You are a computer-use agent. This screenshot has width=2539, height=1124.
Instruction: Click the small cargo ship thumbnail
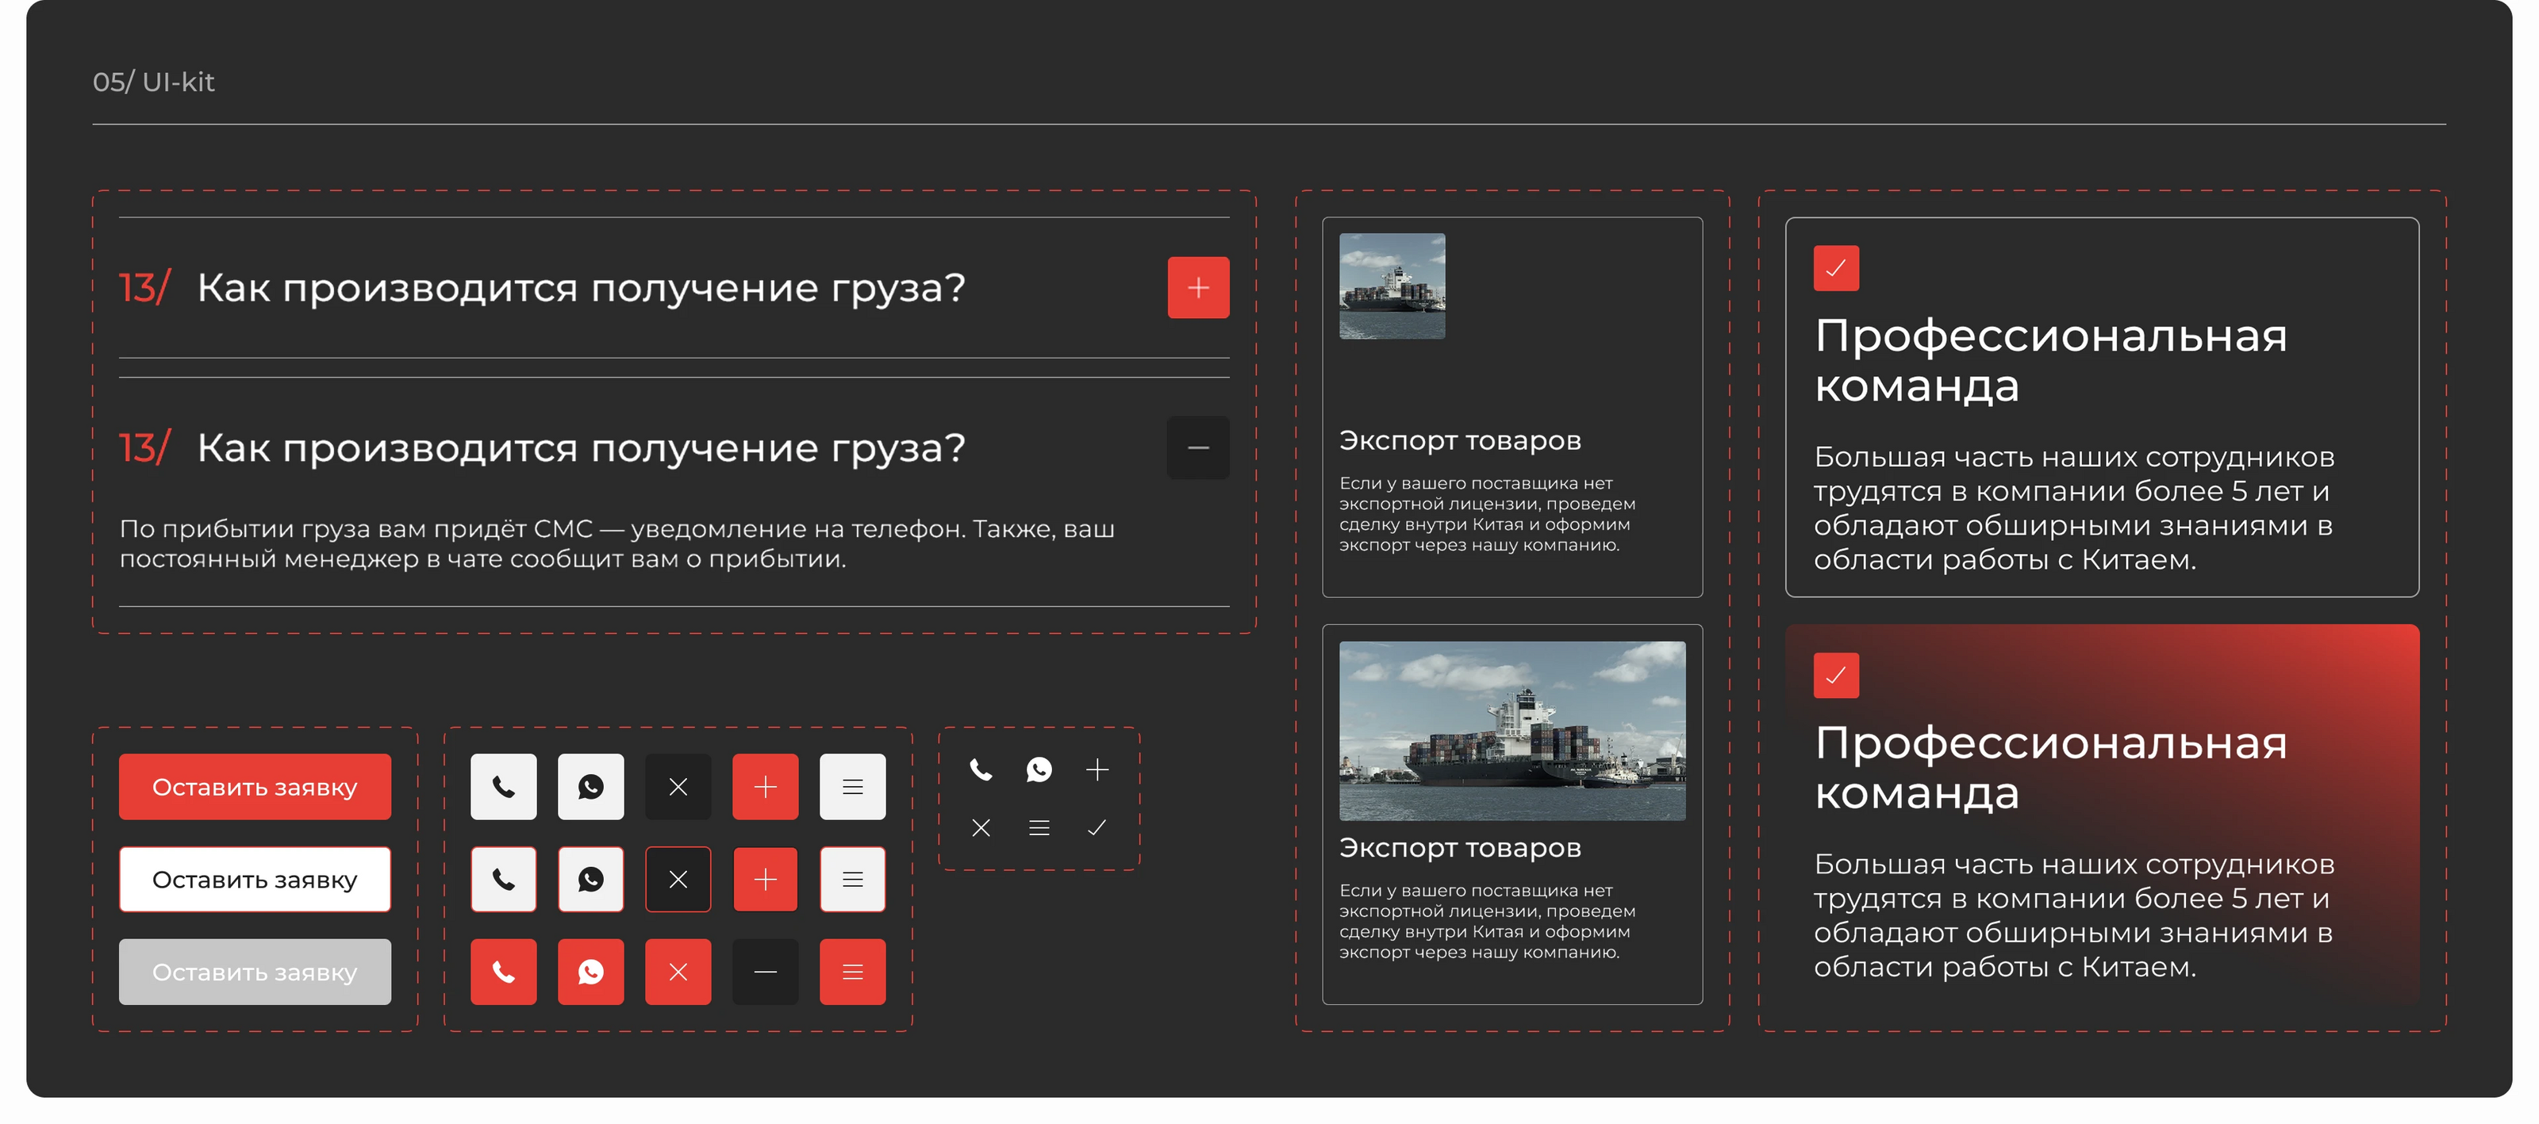[1391, 286]
